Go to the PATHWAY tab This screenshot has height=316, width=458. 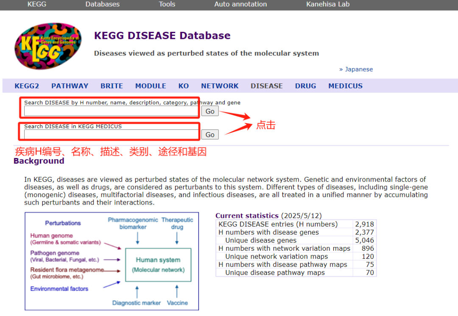(x=70, y=86)
